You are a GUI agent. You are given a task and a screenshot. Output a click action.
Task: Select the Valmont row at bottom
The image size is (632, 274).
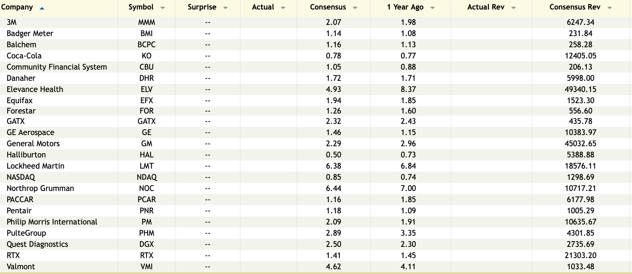(21, 267)
